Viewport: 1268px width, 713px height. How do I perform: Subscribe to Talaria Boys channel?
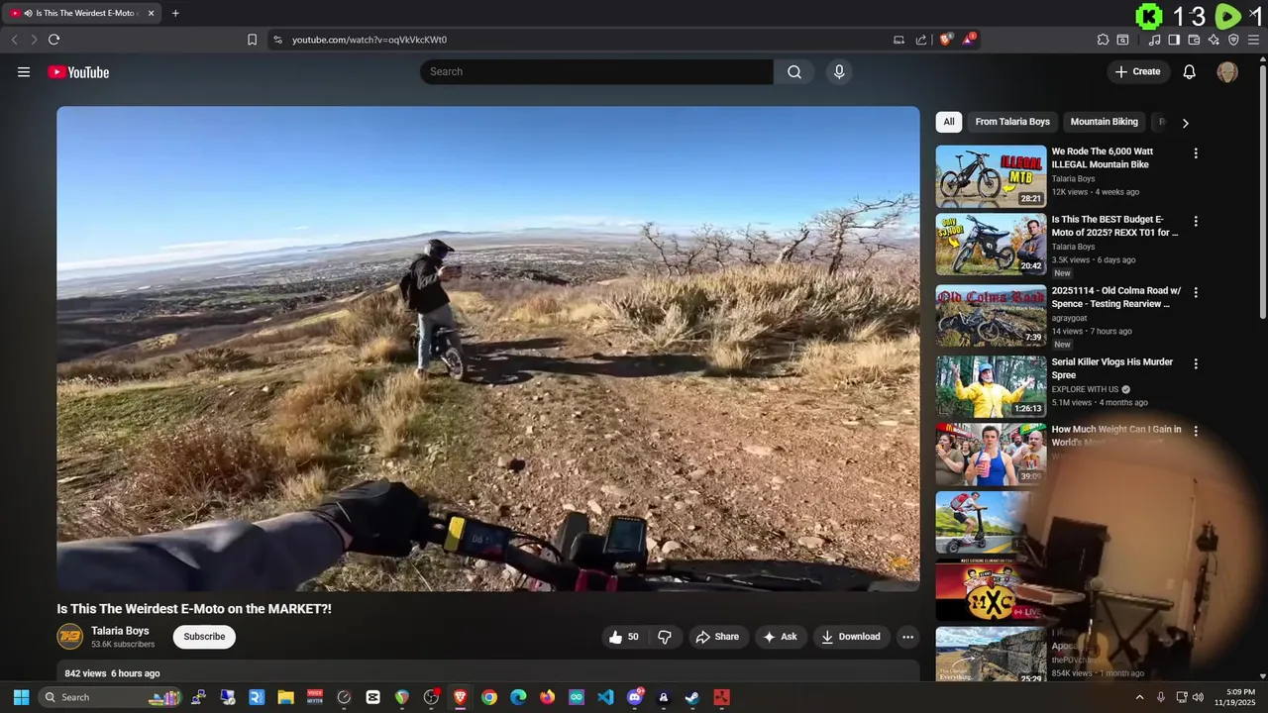(204, 637)
